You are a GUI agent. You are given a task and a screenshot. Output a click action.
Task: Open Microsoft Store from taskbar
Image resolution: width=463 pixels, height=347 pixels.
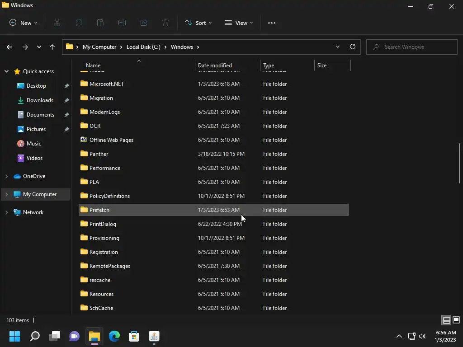134,336
